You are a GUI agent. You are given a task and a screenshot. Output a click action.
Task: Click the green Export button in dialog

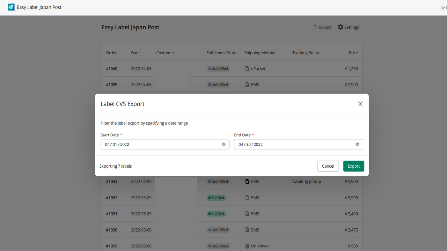[354, 166]
